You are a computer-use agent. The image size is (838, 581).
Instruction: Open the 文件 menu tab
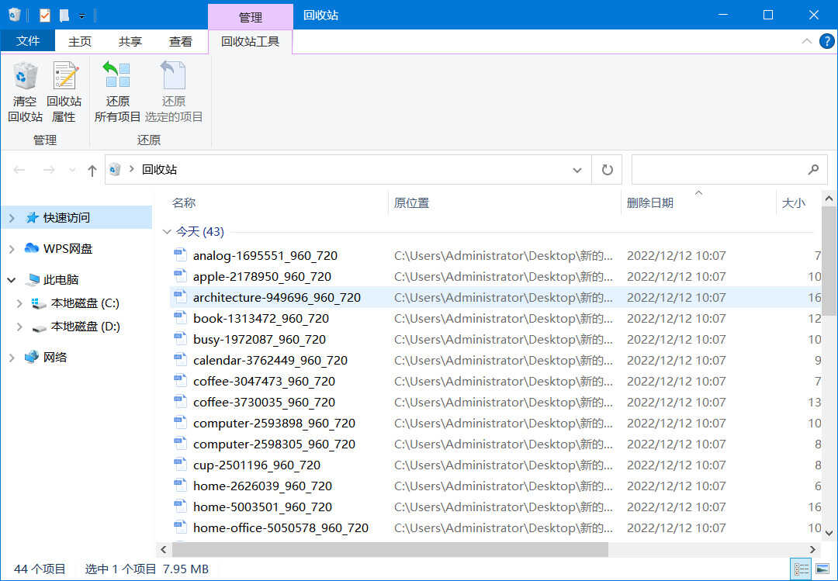point(28,41)
